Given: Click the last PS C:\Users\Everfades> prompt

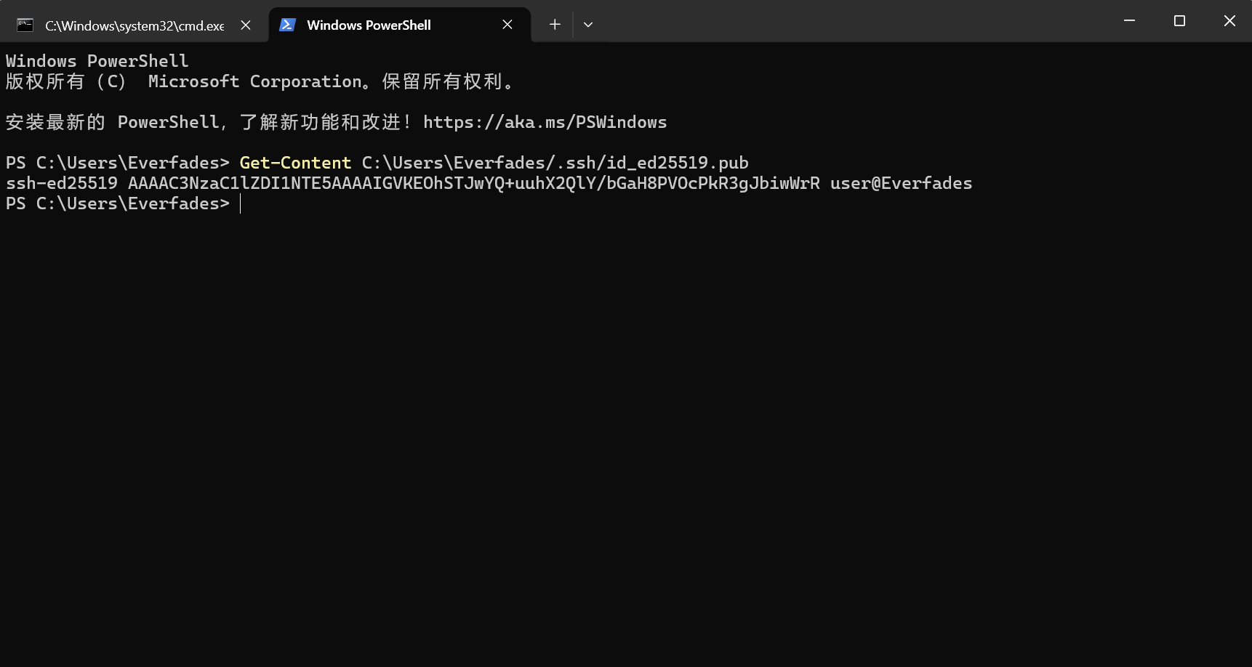Looking at the screenshot, I should point(118,203).
